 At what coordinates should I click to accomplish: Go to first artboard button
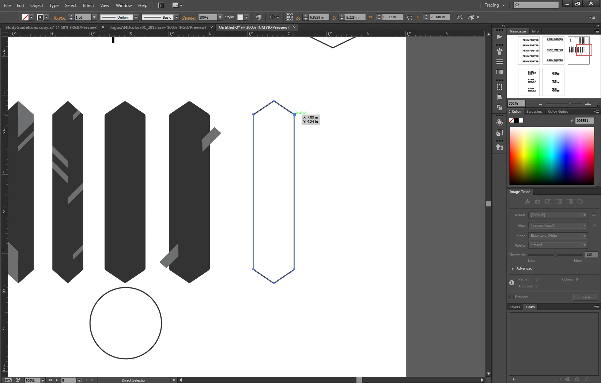(x=50, y=380)
